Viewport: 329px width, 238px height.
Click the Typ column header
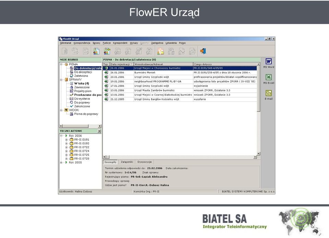[x=106, y=64]
